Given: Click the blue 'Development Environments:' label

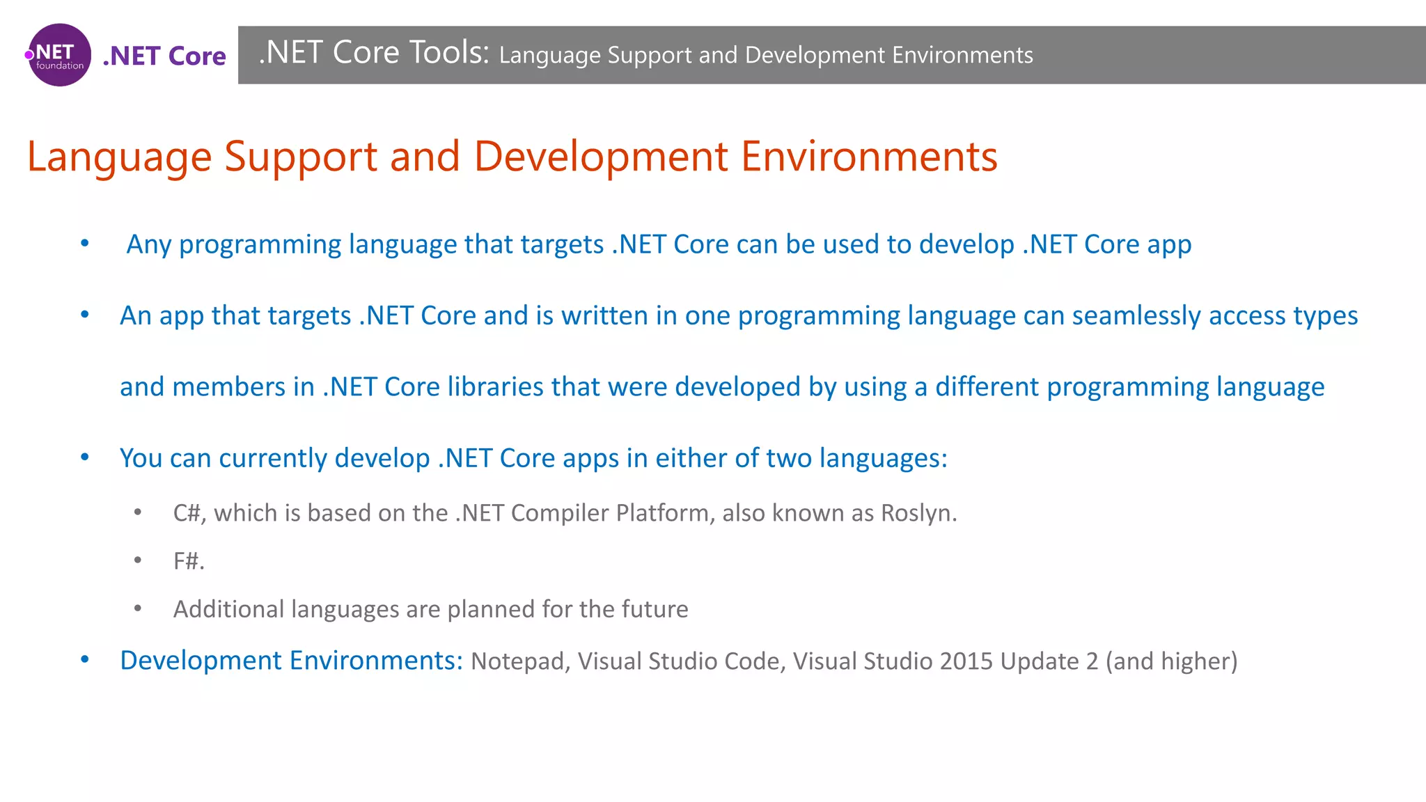Looking at the screenshot, I should pyautogui.click(x=291, y=661).
